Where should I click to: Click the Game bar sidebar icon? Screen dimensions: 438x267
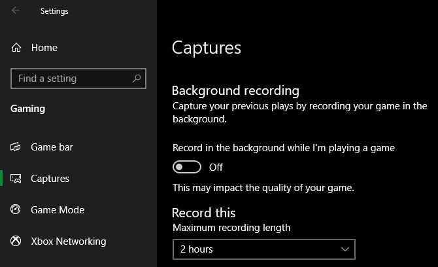[x=16, y=147]
